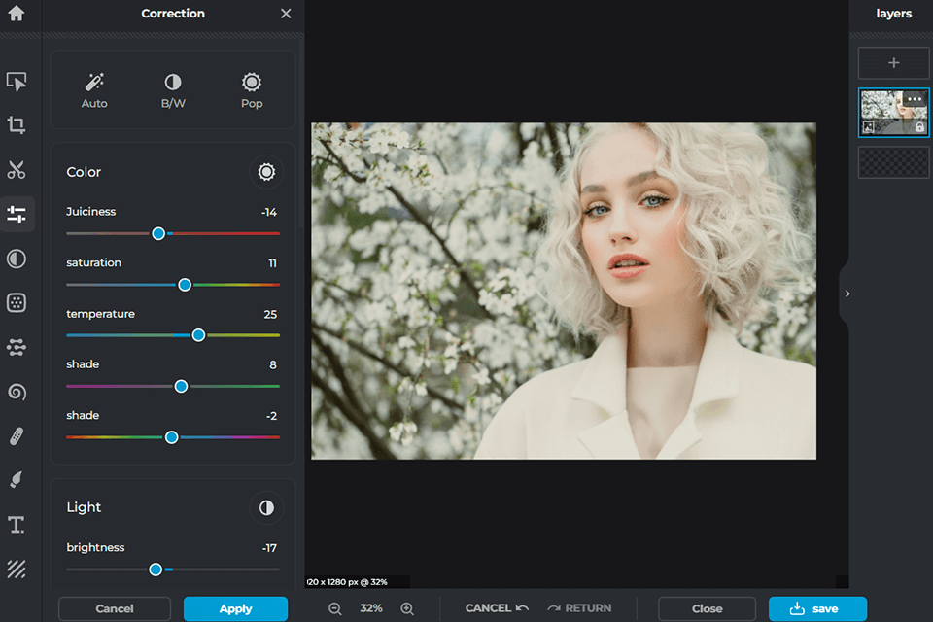933x622 pixels.
Task: Open the layer options three-dot menu
Action: 915,99
